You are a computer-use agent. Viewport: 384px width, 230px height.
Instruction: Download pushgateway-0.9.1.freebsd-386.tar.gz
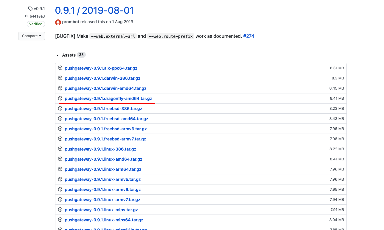[103, 109]
